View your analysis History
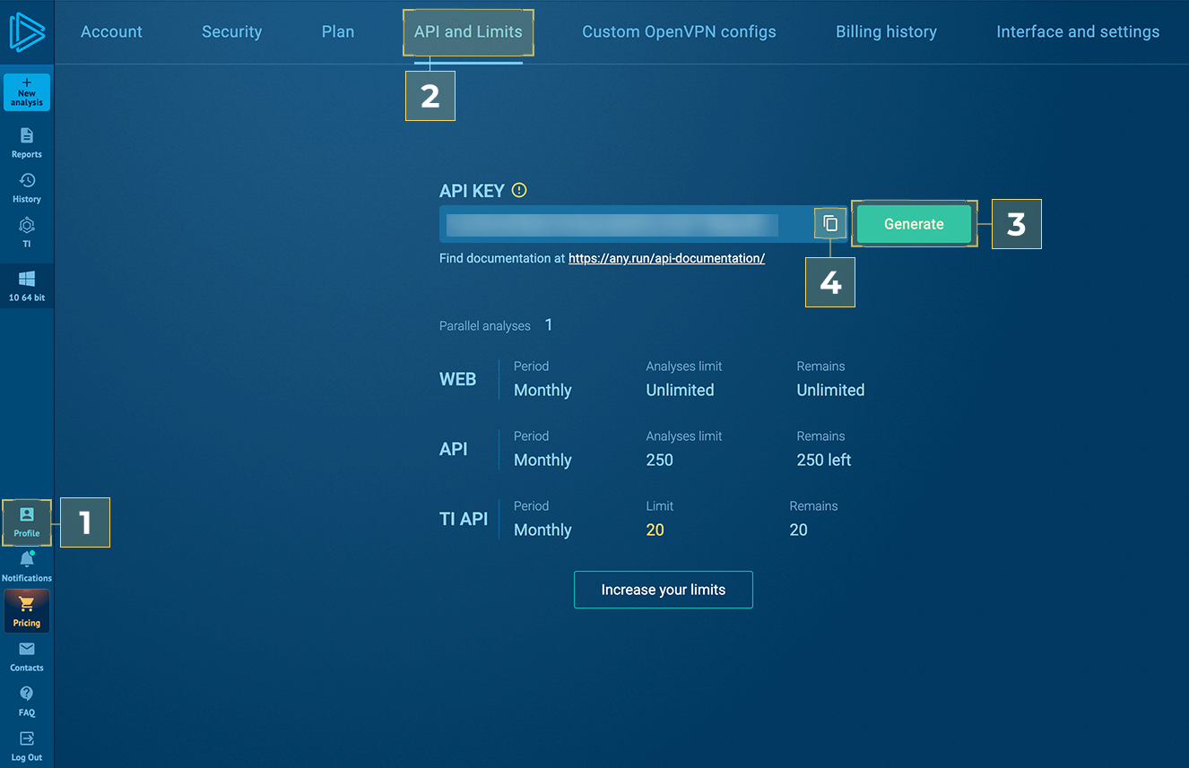Screen dimensions: 1189x768 [x=27, y=186]
